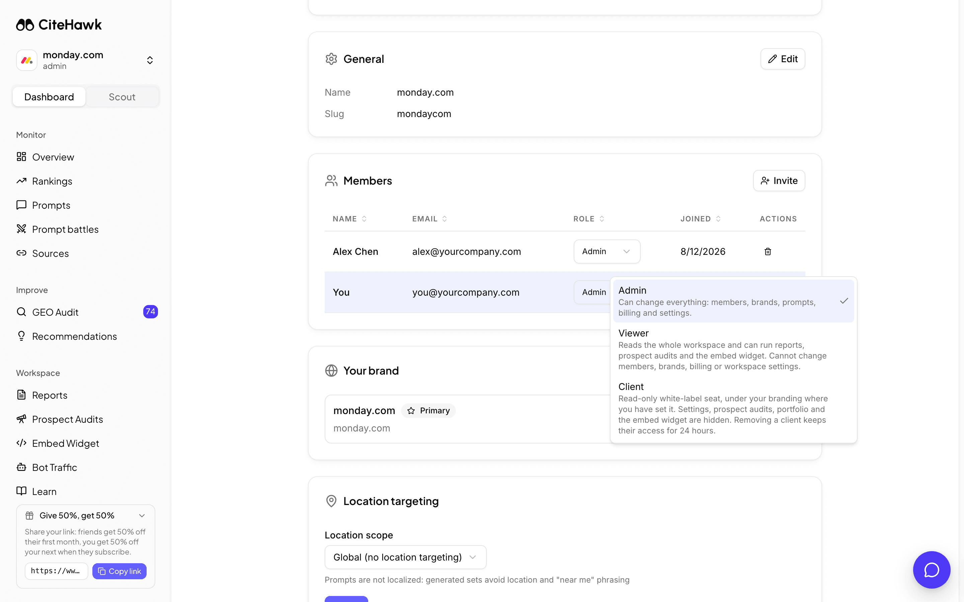Open the Rankings page
This screenshot has width=964, height=602.
pyautogui.click(x=52, y=181)
